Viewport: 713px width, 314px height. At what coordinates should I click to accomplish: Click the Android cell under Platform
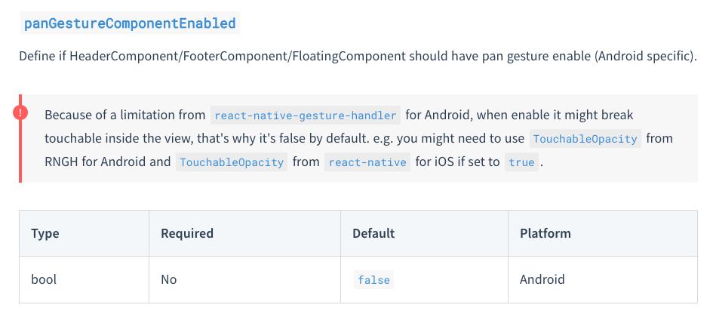[x=542, y=279]
